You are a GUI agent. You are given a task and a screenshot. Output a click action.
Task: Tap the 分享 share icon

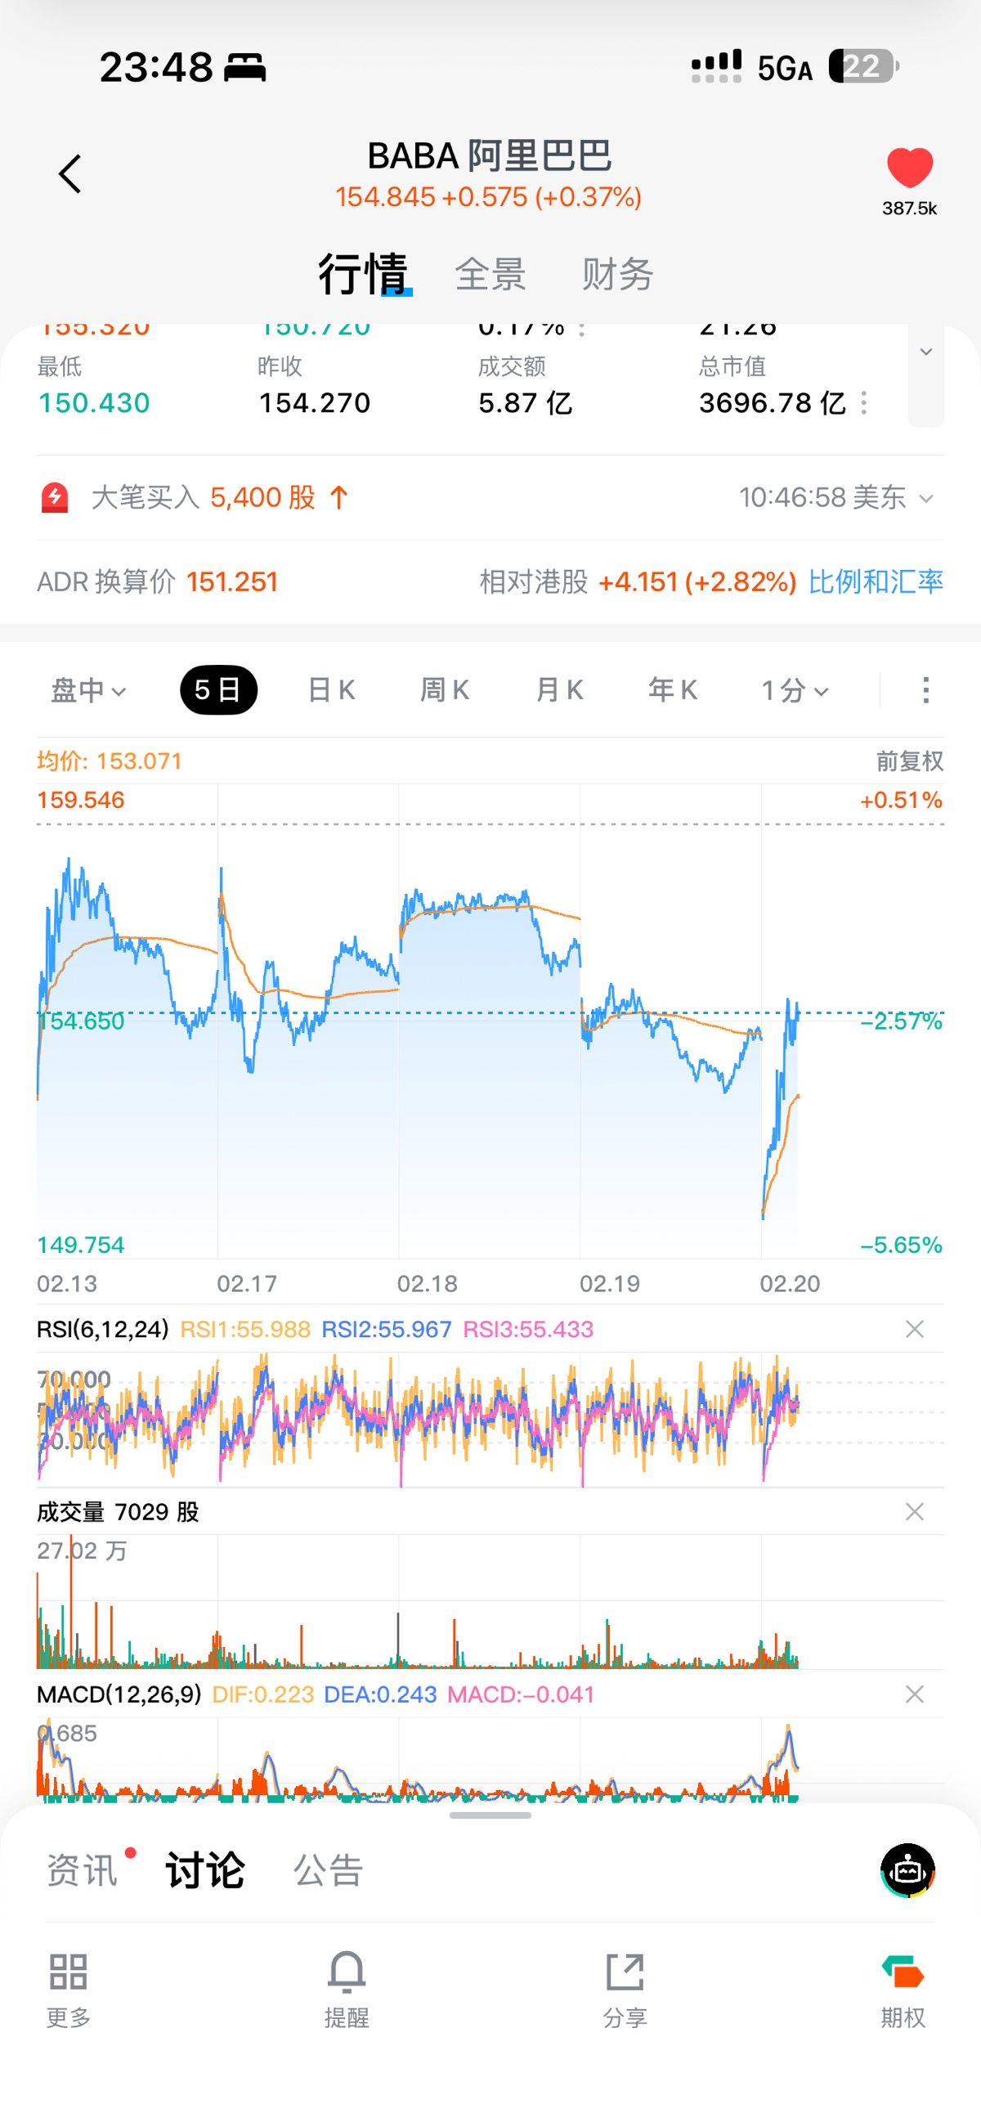[x=625, y=1972]
